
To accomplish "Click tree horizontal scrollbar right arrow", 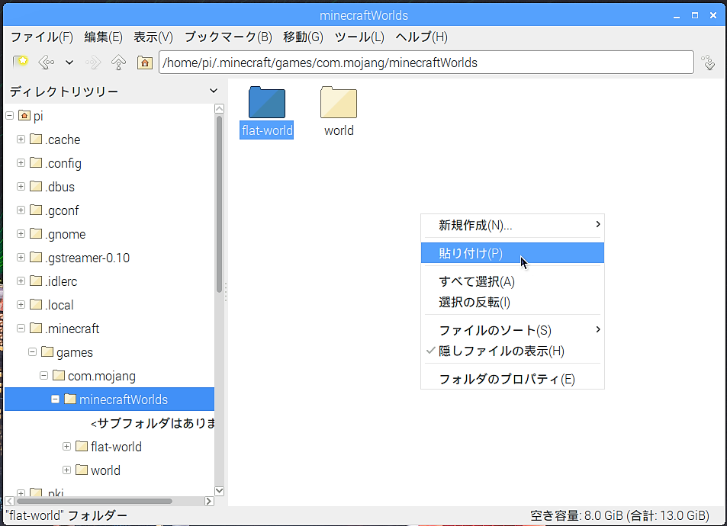I will 209,501.
